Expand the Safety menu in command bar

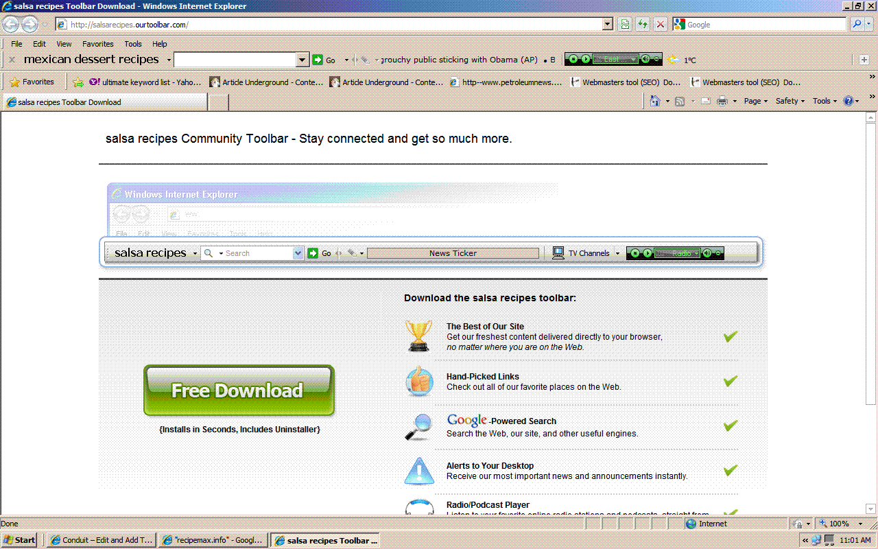pyautogui.click(x=790, y=101)
